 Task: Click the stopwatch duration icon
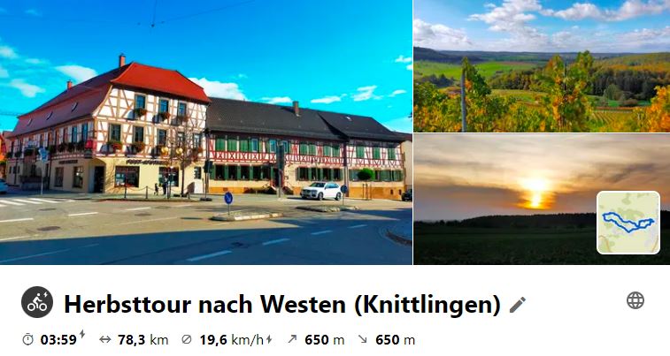(27, 339)
